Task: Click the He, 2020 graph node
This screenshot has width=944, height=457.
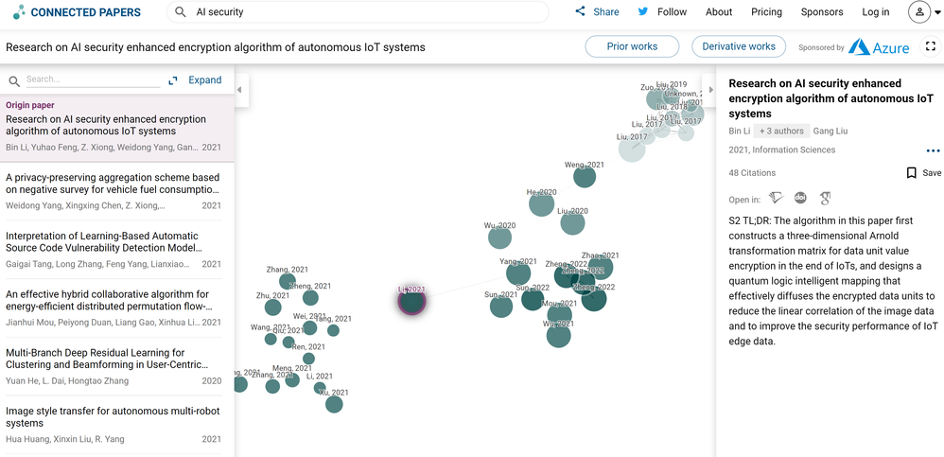Action: tap(542, 204)
